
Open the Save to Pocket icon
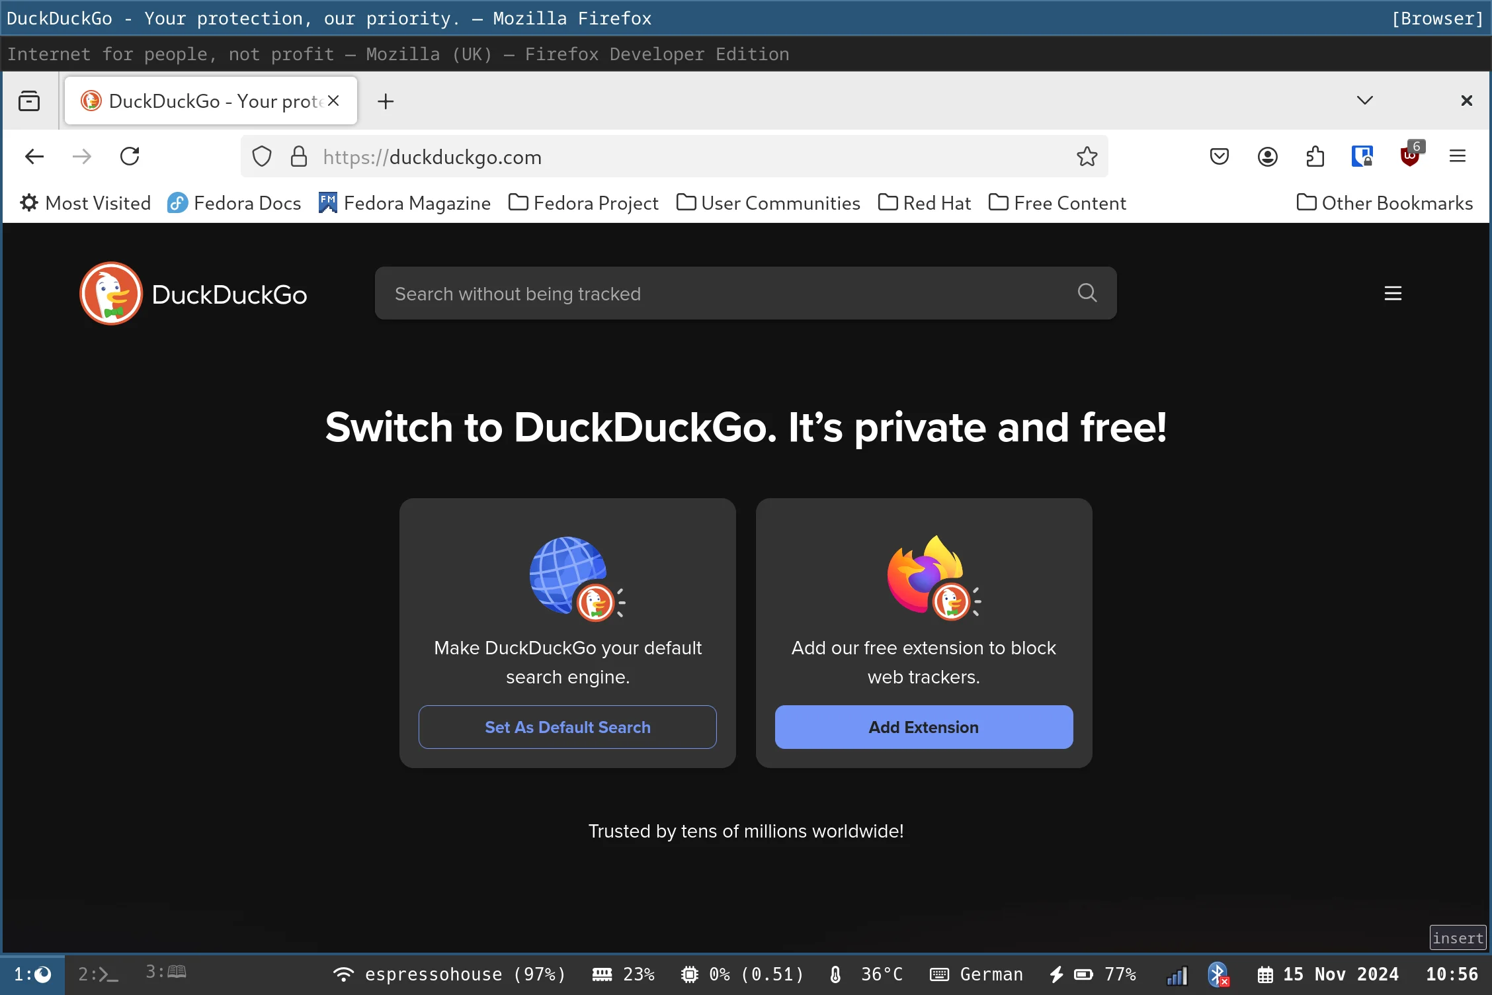(1220, 157)
